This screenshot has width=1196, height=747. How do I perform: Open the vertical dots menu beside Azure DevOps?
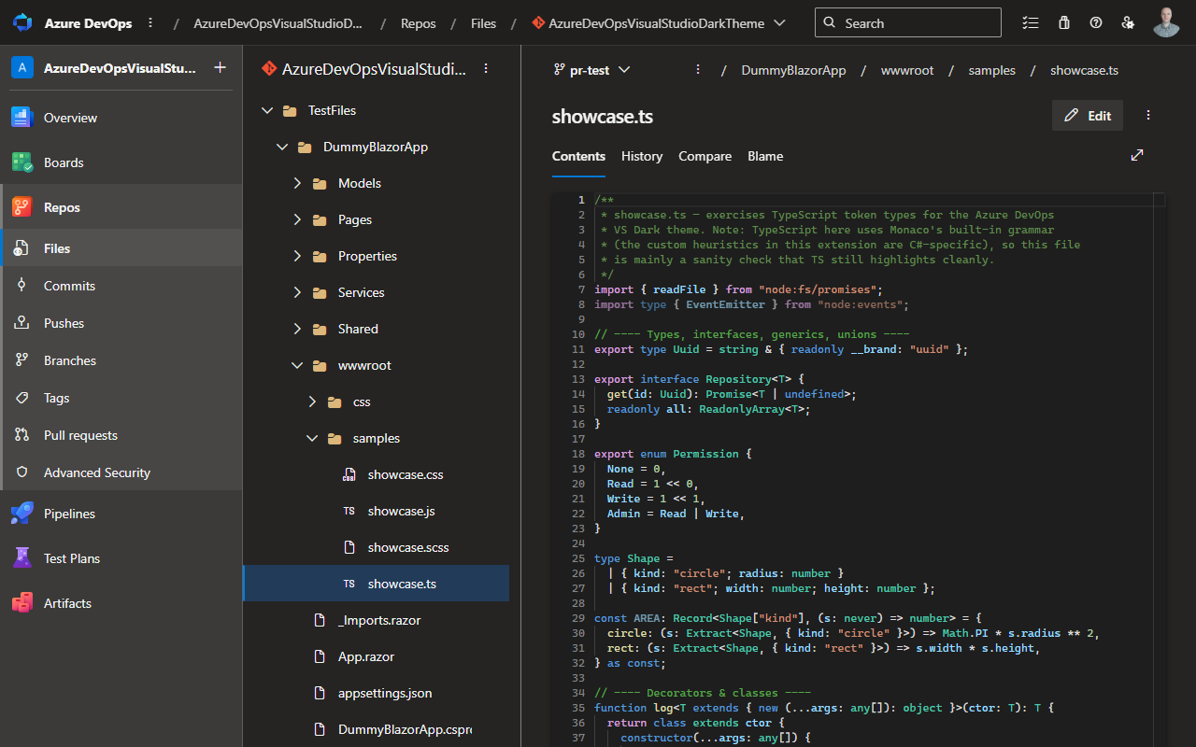(150, 22)
